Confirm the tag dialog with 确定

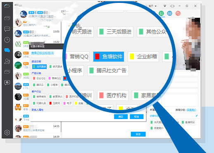(121, 117)
